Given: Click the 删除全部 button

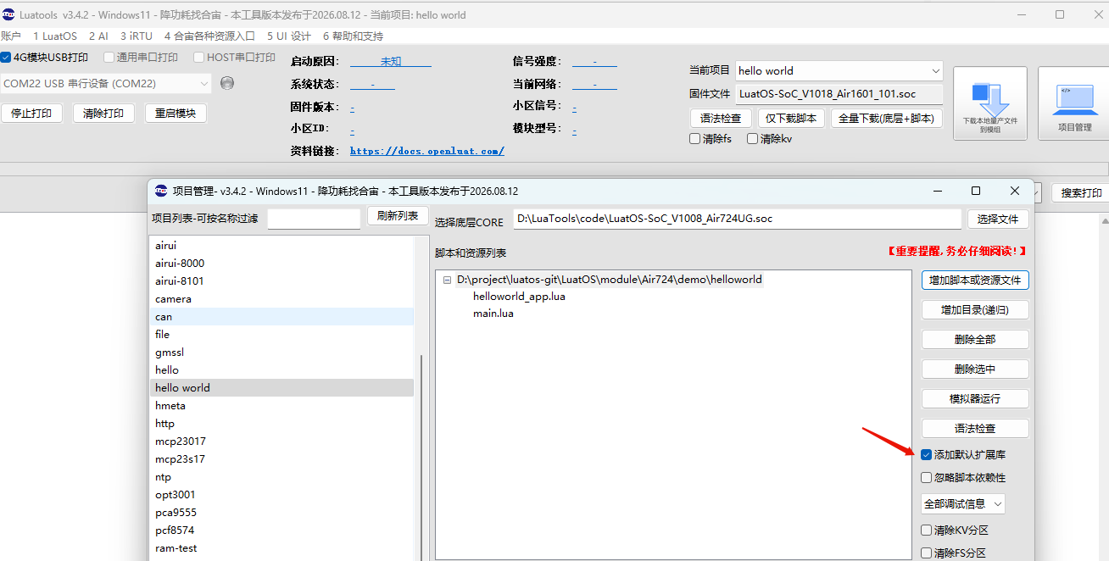Looking at the screenshot, I should pos(974,340).
